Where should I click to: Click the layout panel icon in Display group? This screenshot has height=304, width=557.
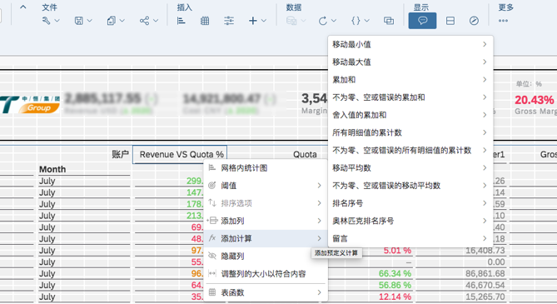(450, 21)
